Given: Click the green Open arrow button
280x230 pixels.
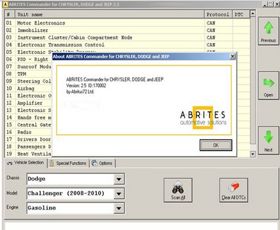Looking at the screenshot, I should tap(269, 86).
